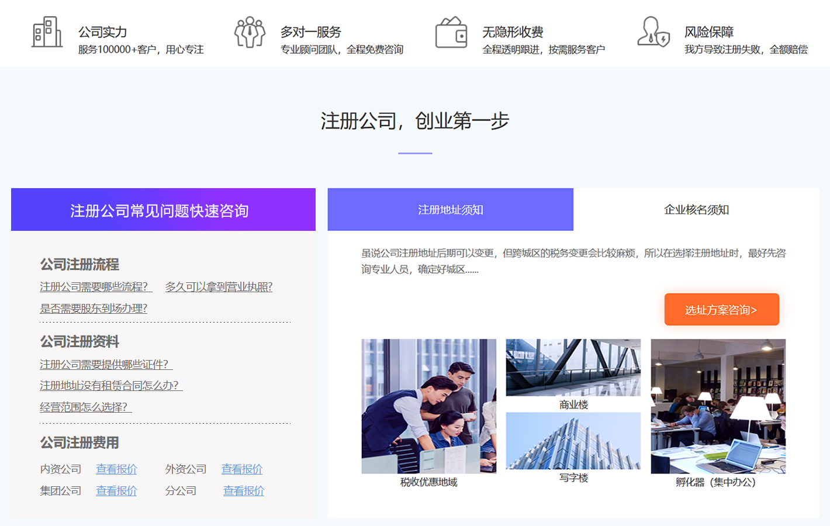Image resolution: width=830 pixels, height=526 pixels.
Task: Click the multi-to-one service team icon
Action: [x=250, y=32]
